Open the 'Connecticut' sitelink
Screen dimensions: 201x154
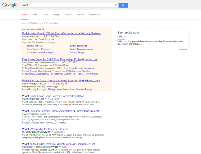pyautogui.click(x=51, y=122)
